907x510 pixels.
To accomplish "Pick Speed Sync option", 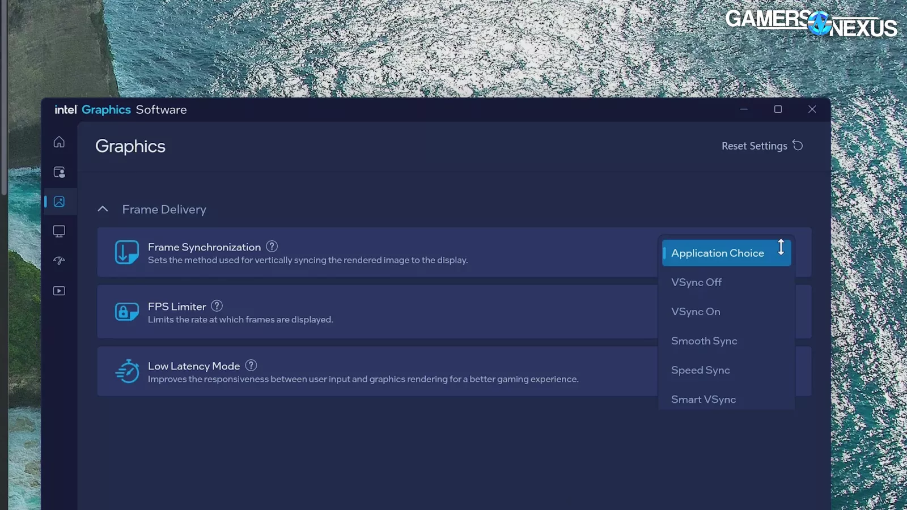I will point(701,370).
